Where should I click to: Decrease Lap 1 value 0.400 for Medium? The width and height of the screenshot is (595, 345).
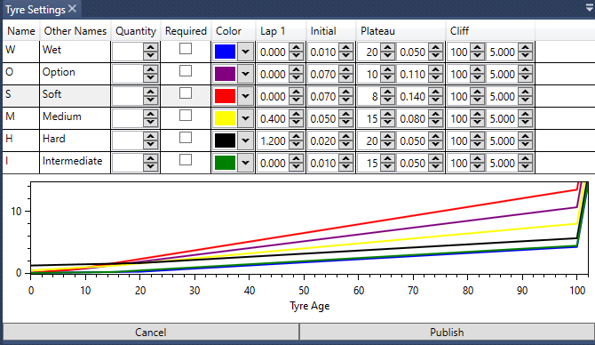click(296, 123)
